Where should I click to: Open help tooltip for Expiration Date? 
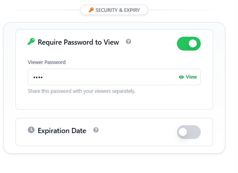(96, 130)
